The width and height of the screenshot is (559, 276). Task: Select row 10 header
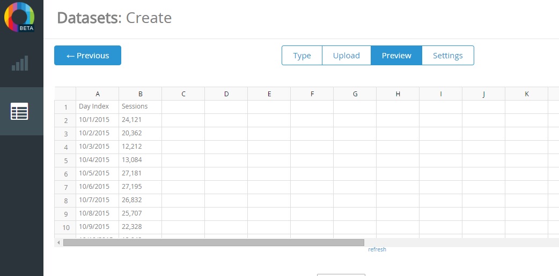click(x=65, y=227)
